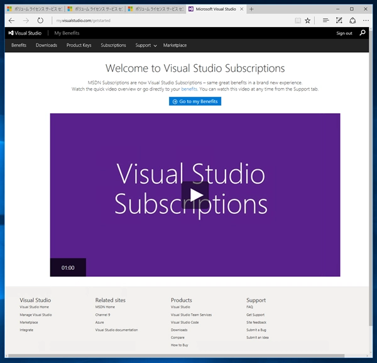Open the Subscriptions menu item

point(113,45)
